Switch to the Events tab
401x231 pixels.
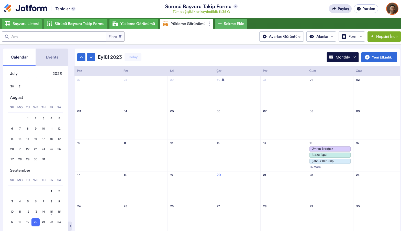[x=52, y=57]
